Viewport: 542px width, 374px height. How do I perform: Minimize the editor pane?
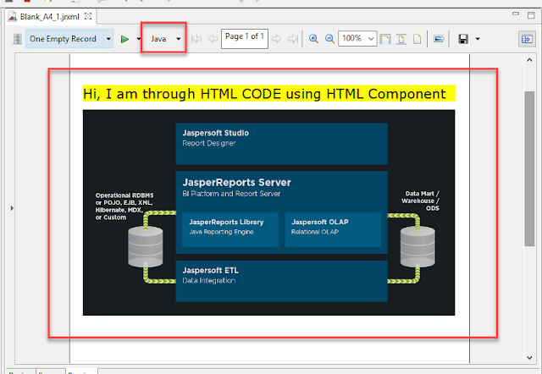(516, 14)
